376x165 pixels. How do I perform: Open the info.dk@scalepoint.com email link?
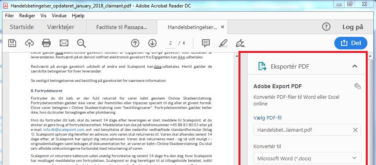[x=64, y=130]
